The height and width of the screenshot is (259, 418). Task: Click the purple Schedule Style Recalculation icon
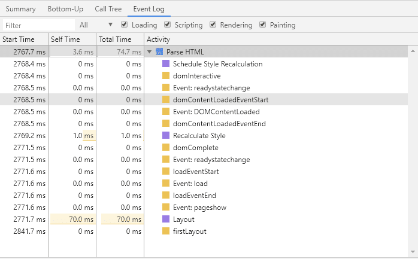point(166,63)
